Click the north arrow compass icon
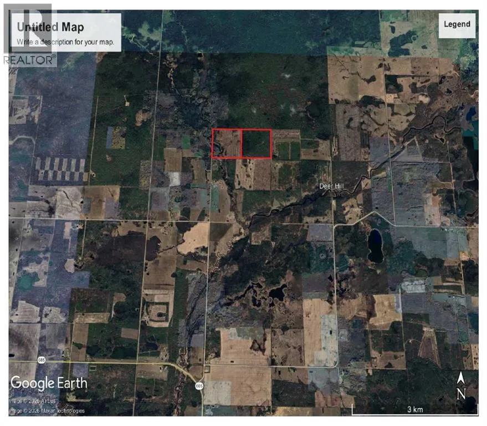 (461, 379)
